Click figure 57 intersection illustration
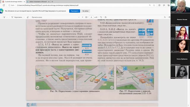The image size is (190, 107). pos(135,77)
